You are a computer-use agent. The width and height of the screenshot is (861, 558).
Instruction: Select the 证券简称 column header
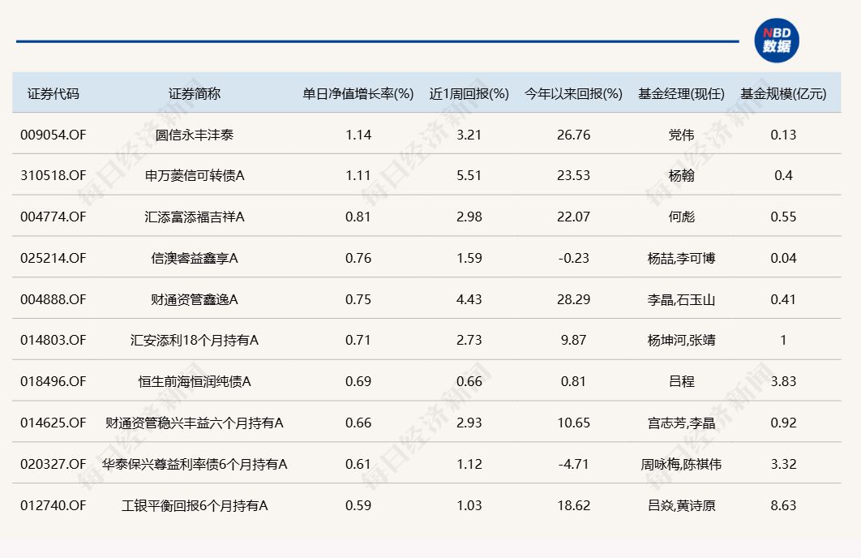tap(195, 93)
